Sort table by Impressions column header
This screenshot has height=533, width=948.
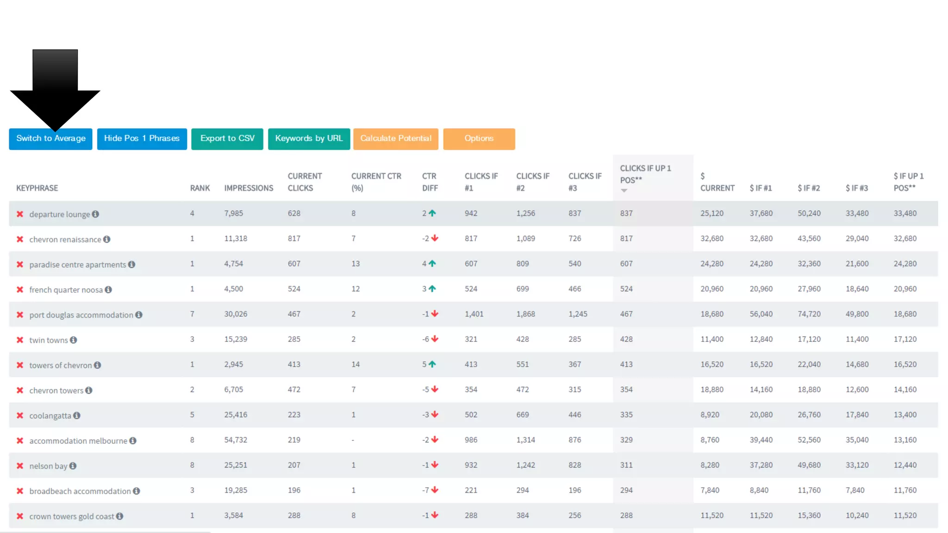(249, 188)
